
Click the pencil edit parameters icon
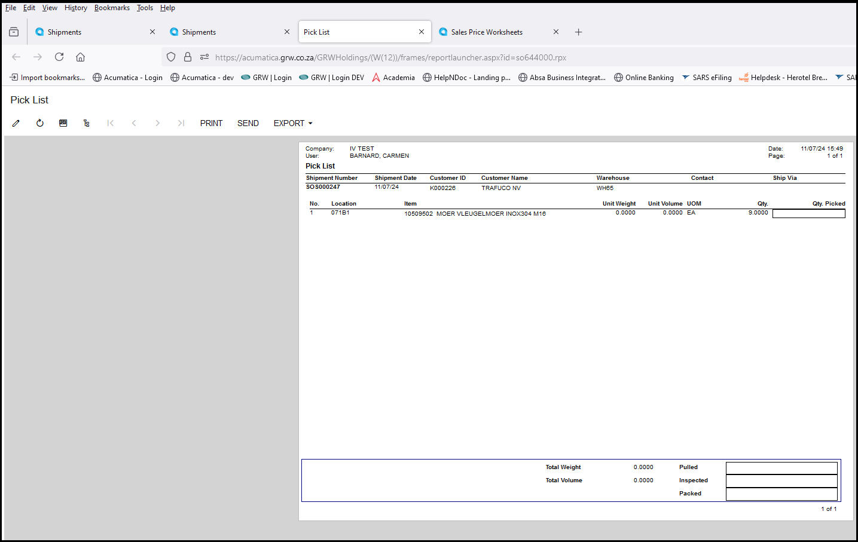point(16,123)
